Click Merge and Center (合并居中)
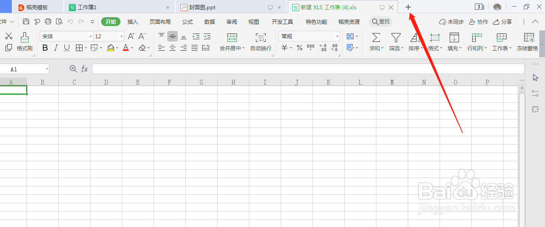Image resolution: width=545 pixels, height=227 pixels. 232,42
